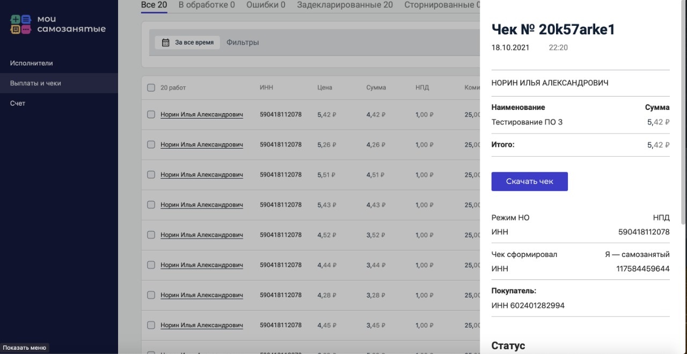
Task: Show the Задекларированные 20 tab
Action: 345,5
